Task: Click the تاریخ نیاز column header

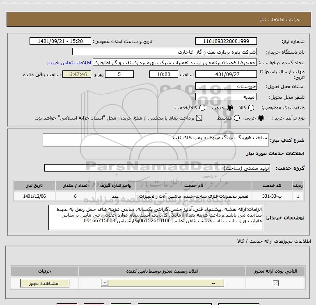Action: click(x=34, y=185)
